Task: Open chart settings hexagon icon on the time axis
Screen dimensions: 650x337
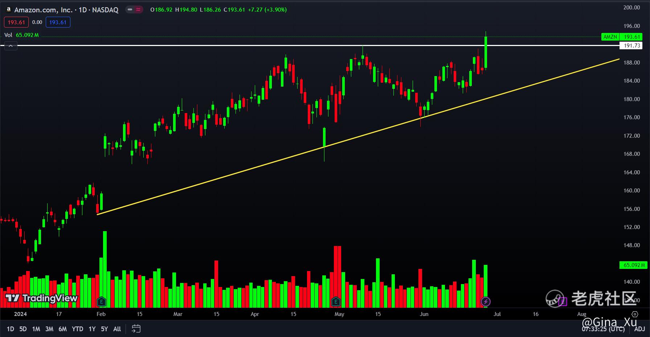Action: coord(635,314)
